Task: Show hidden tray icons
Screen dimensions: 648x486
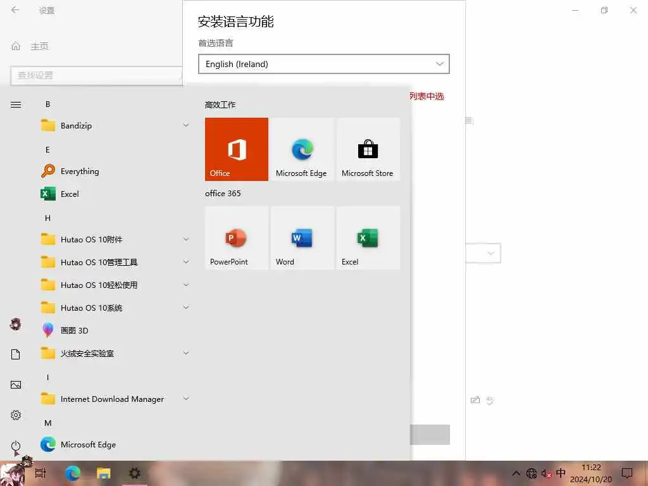Action: click(516, 473)
